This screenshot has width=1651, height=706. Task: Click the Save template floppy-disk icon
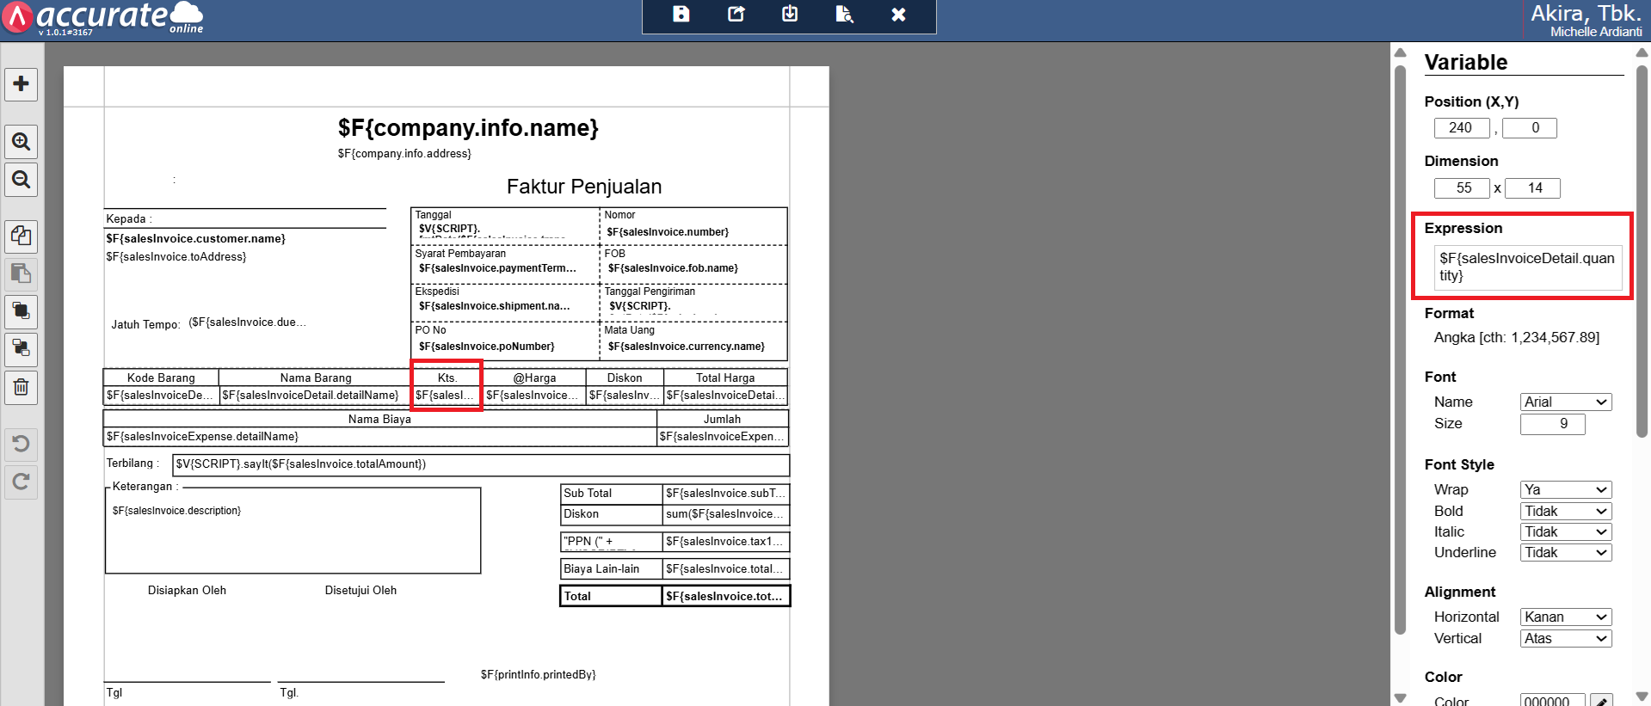(x=681, y=15)
